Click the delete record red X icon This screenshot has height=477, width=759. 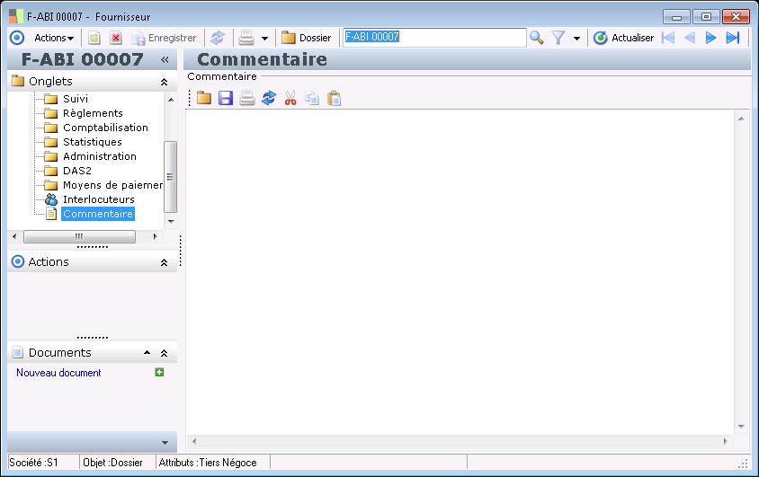116,38
